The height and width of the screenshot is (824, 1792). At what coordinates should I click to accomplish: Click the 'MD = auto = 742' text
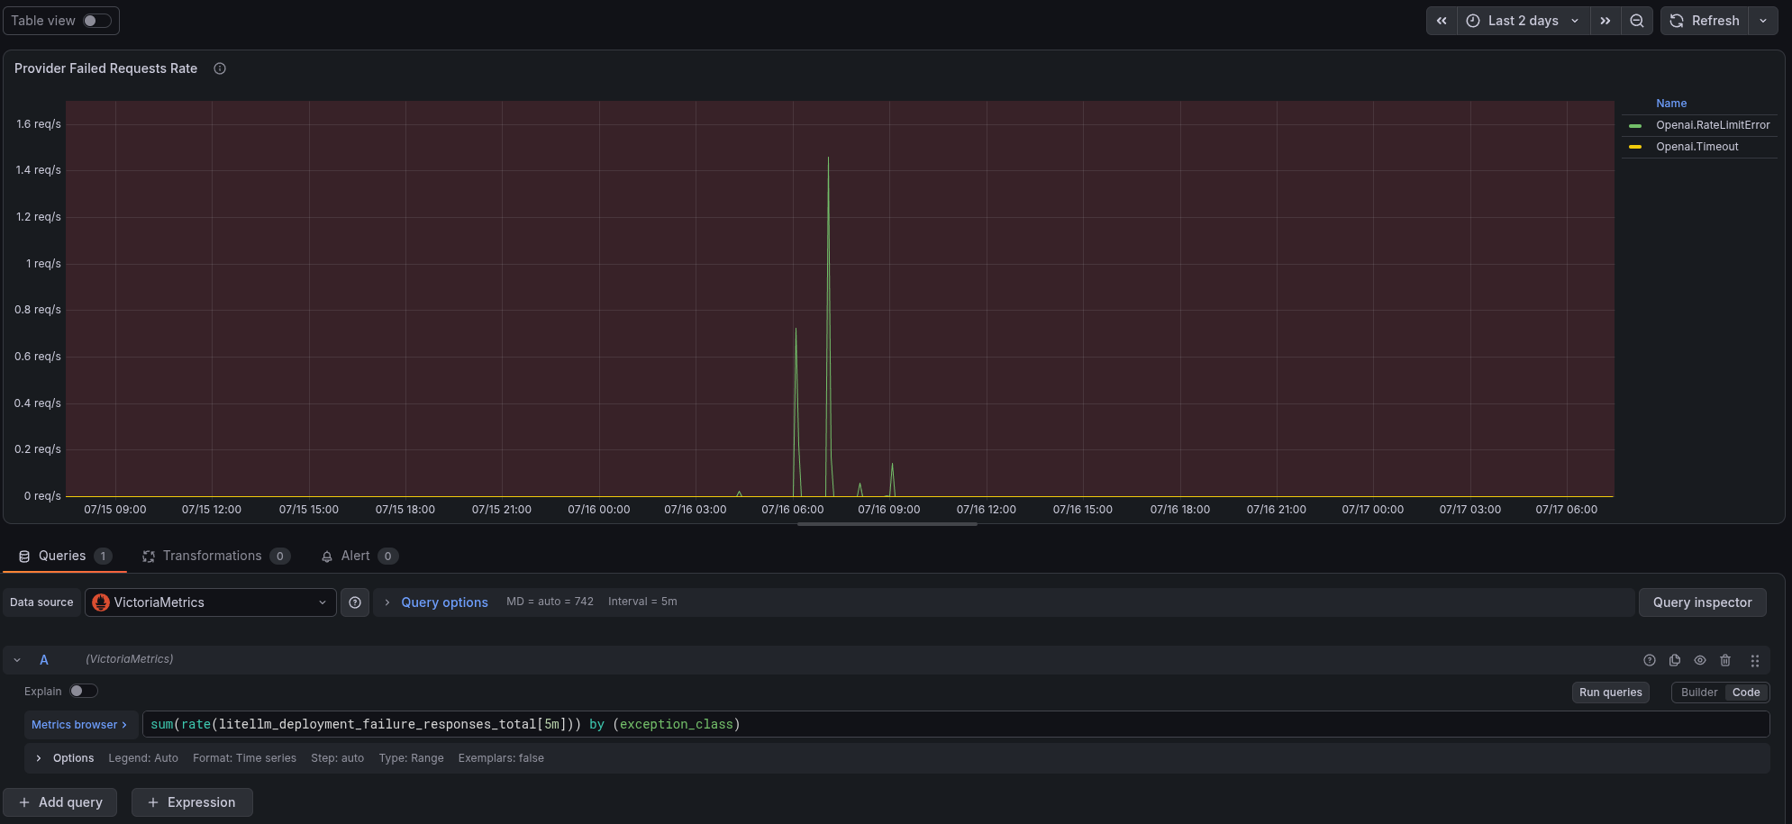coord(550,602)
